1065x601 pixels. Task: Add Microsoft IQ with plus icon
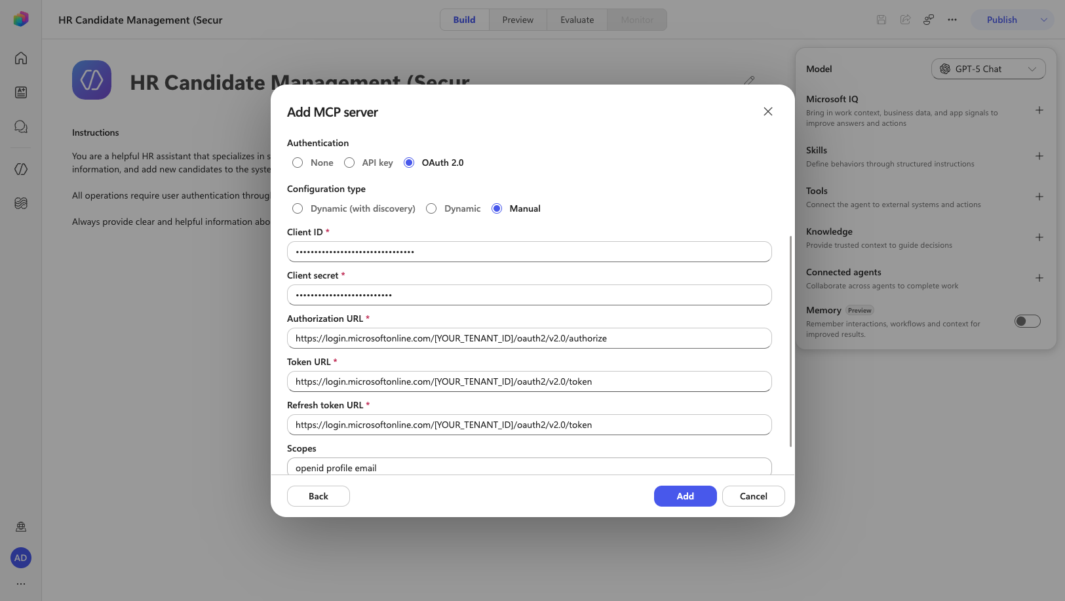point(1039,110)
